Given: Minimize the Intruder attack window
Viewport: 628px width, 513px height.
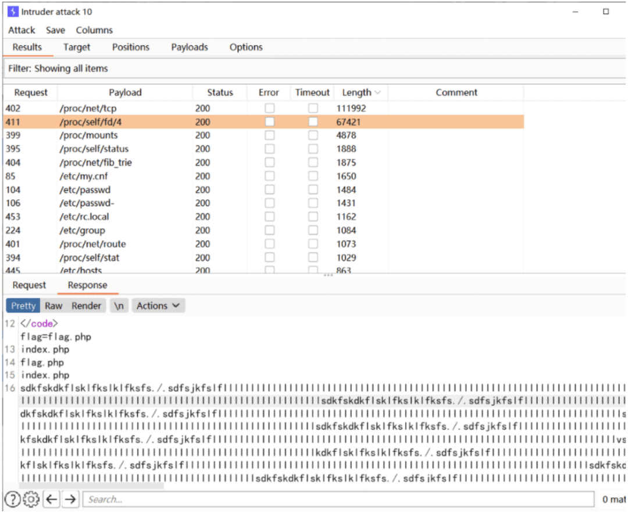Looking at the screenshot, I should (575, 12).
